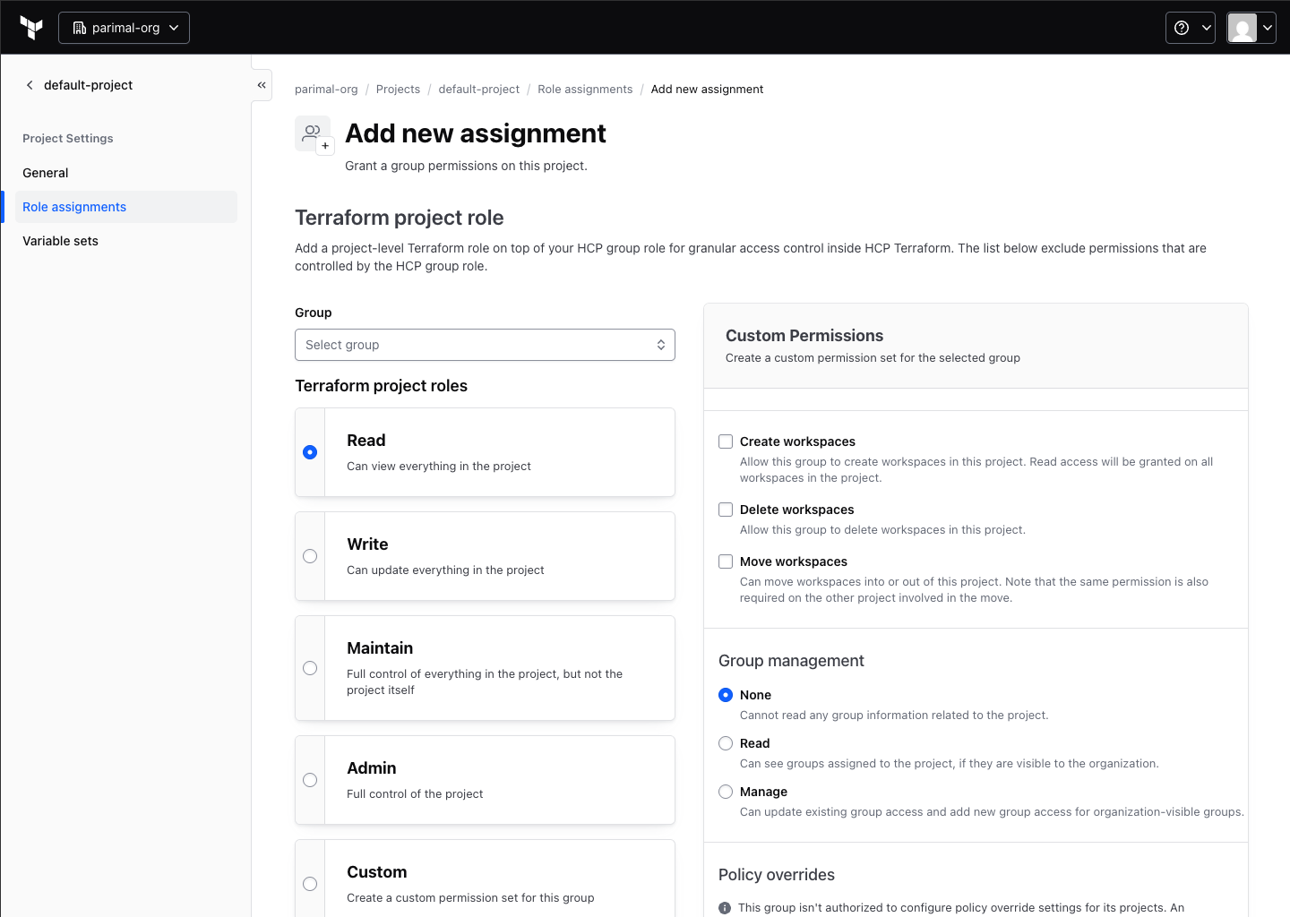Click default-project breadcrumb link

coord(479,90)
